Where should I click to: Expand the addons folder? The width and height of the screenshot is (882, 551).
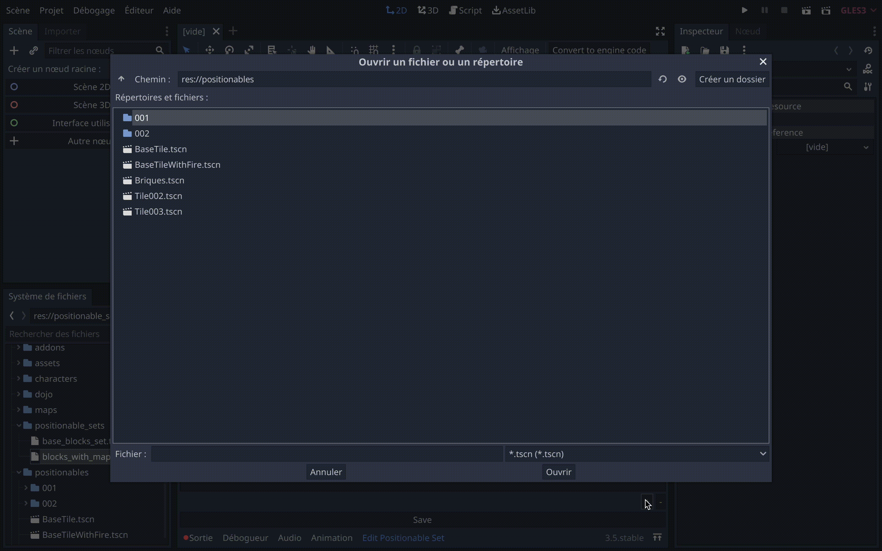[18, 347]
